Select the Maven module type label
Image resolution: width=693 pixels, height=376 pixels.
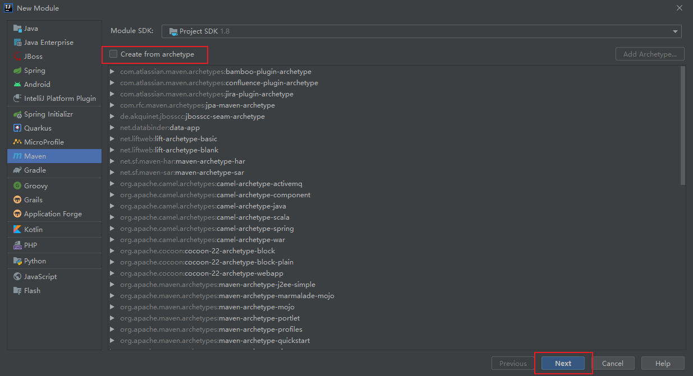tap(35, 156)
